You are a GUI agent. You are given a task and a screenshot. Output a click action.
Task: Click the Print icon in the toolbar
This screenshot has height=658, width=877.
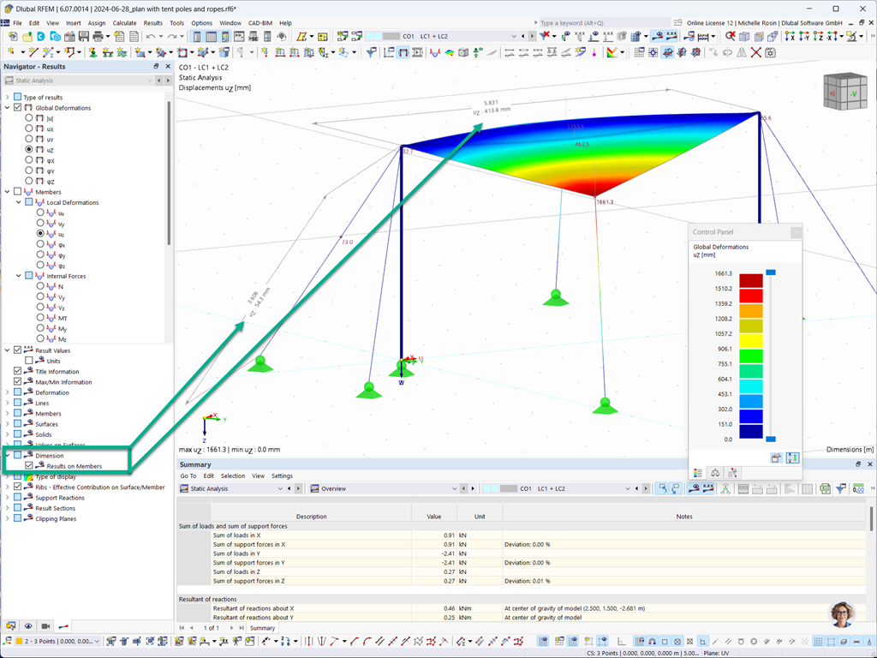(97, 37)
